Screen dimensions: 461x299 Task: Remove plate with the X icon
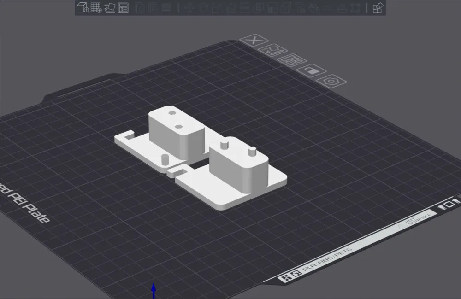point(254,40)
